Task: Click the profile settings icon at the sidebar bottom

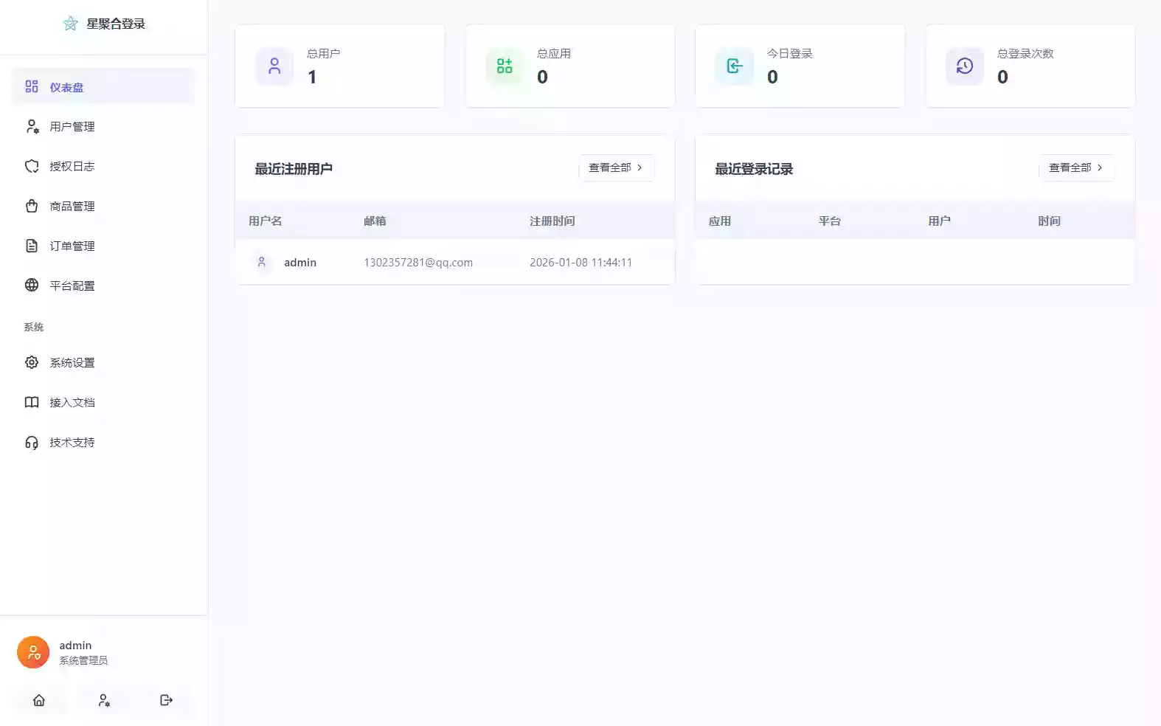Action: tap(104, 700)
